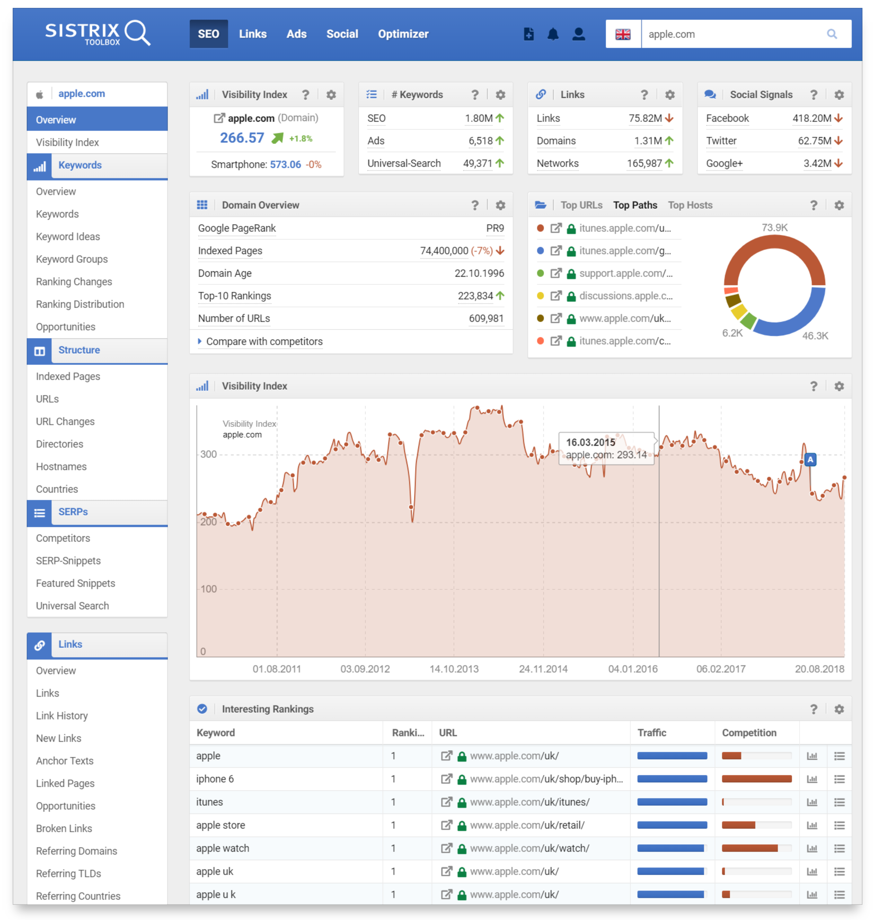Open the user account icon
The image size is (874, 920).
(x=578, y=34)
